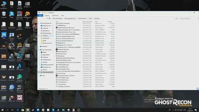The width and height of the screenshot is (199, 112).
Task: Launch Guacamelee Super Turbo desktop shortcut
Action: 20,15
